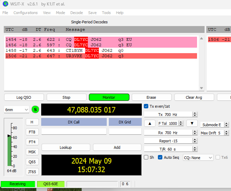Click the WSJT-X globe app icon
This screenshot has width=231, height=191.
click(x=5, y=4)
